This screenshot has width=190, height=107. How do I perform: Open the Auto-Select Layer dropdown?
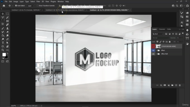31,6
